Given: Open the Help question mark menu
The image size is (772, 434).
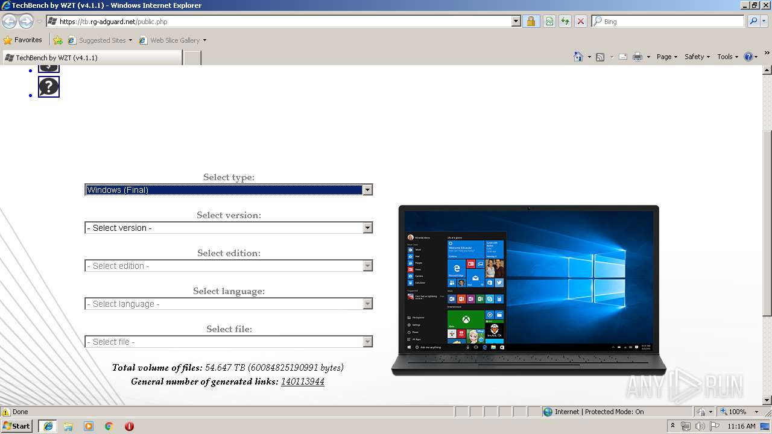Looking at the screenshot, I should [x=750, y=57].
